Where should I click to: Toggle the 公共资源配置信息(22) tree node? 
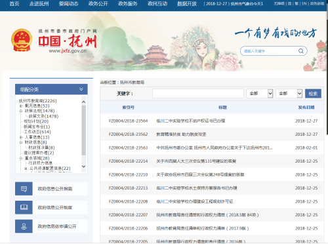pos(26,169)
